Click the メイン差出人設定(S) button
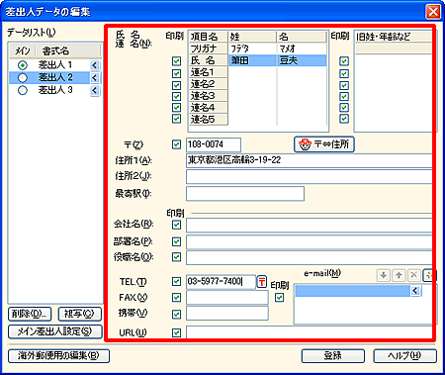Image resolution: width=445 pixels, height=375 pixels. [55, 331]
